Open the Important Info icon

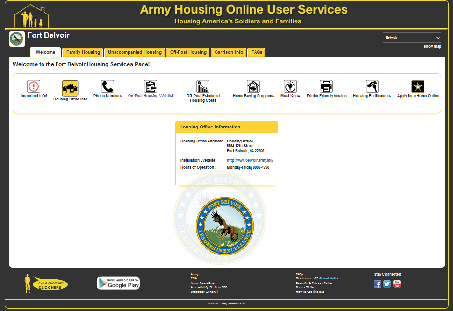pos(34,86)
